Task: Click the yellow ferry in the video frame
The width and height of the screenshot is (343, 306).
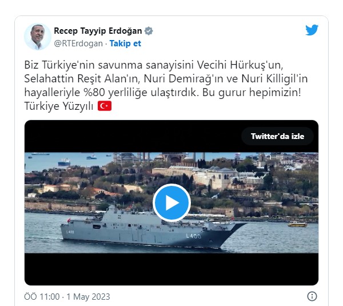Action: (x=297, y=224)
